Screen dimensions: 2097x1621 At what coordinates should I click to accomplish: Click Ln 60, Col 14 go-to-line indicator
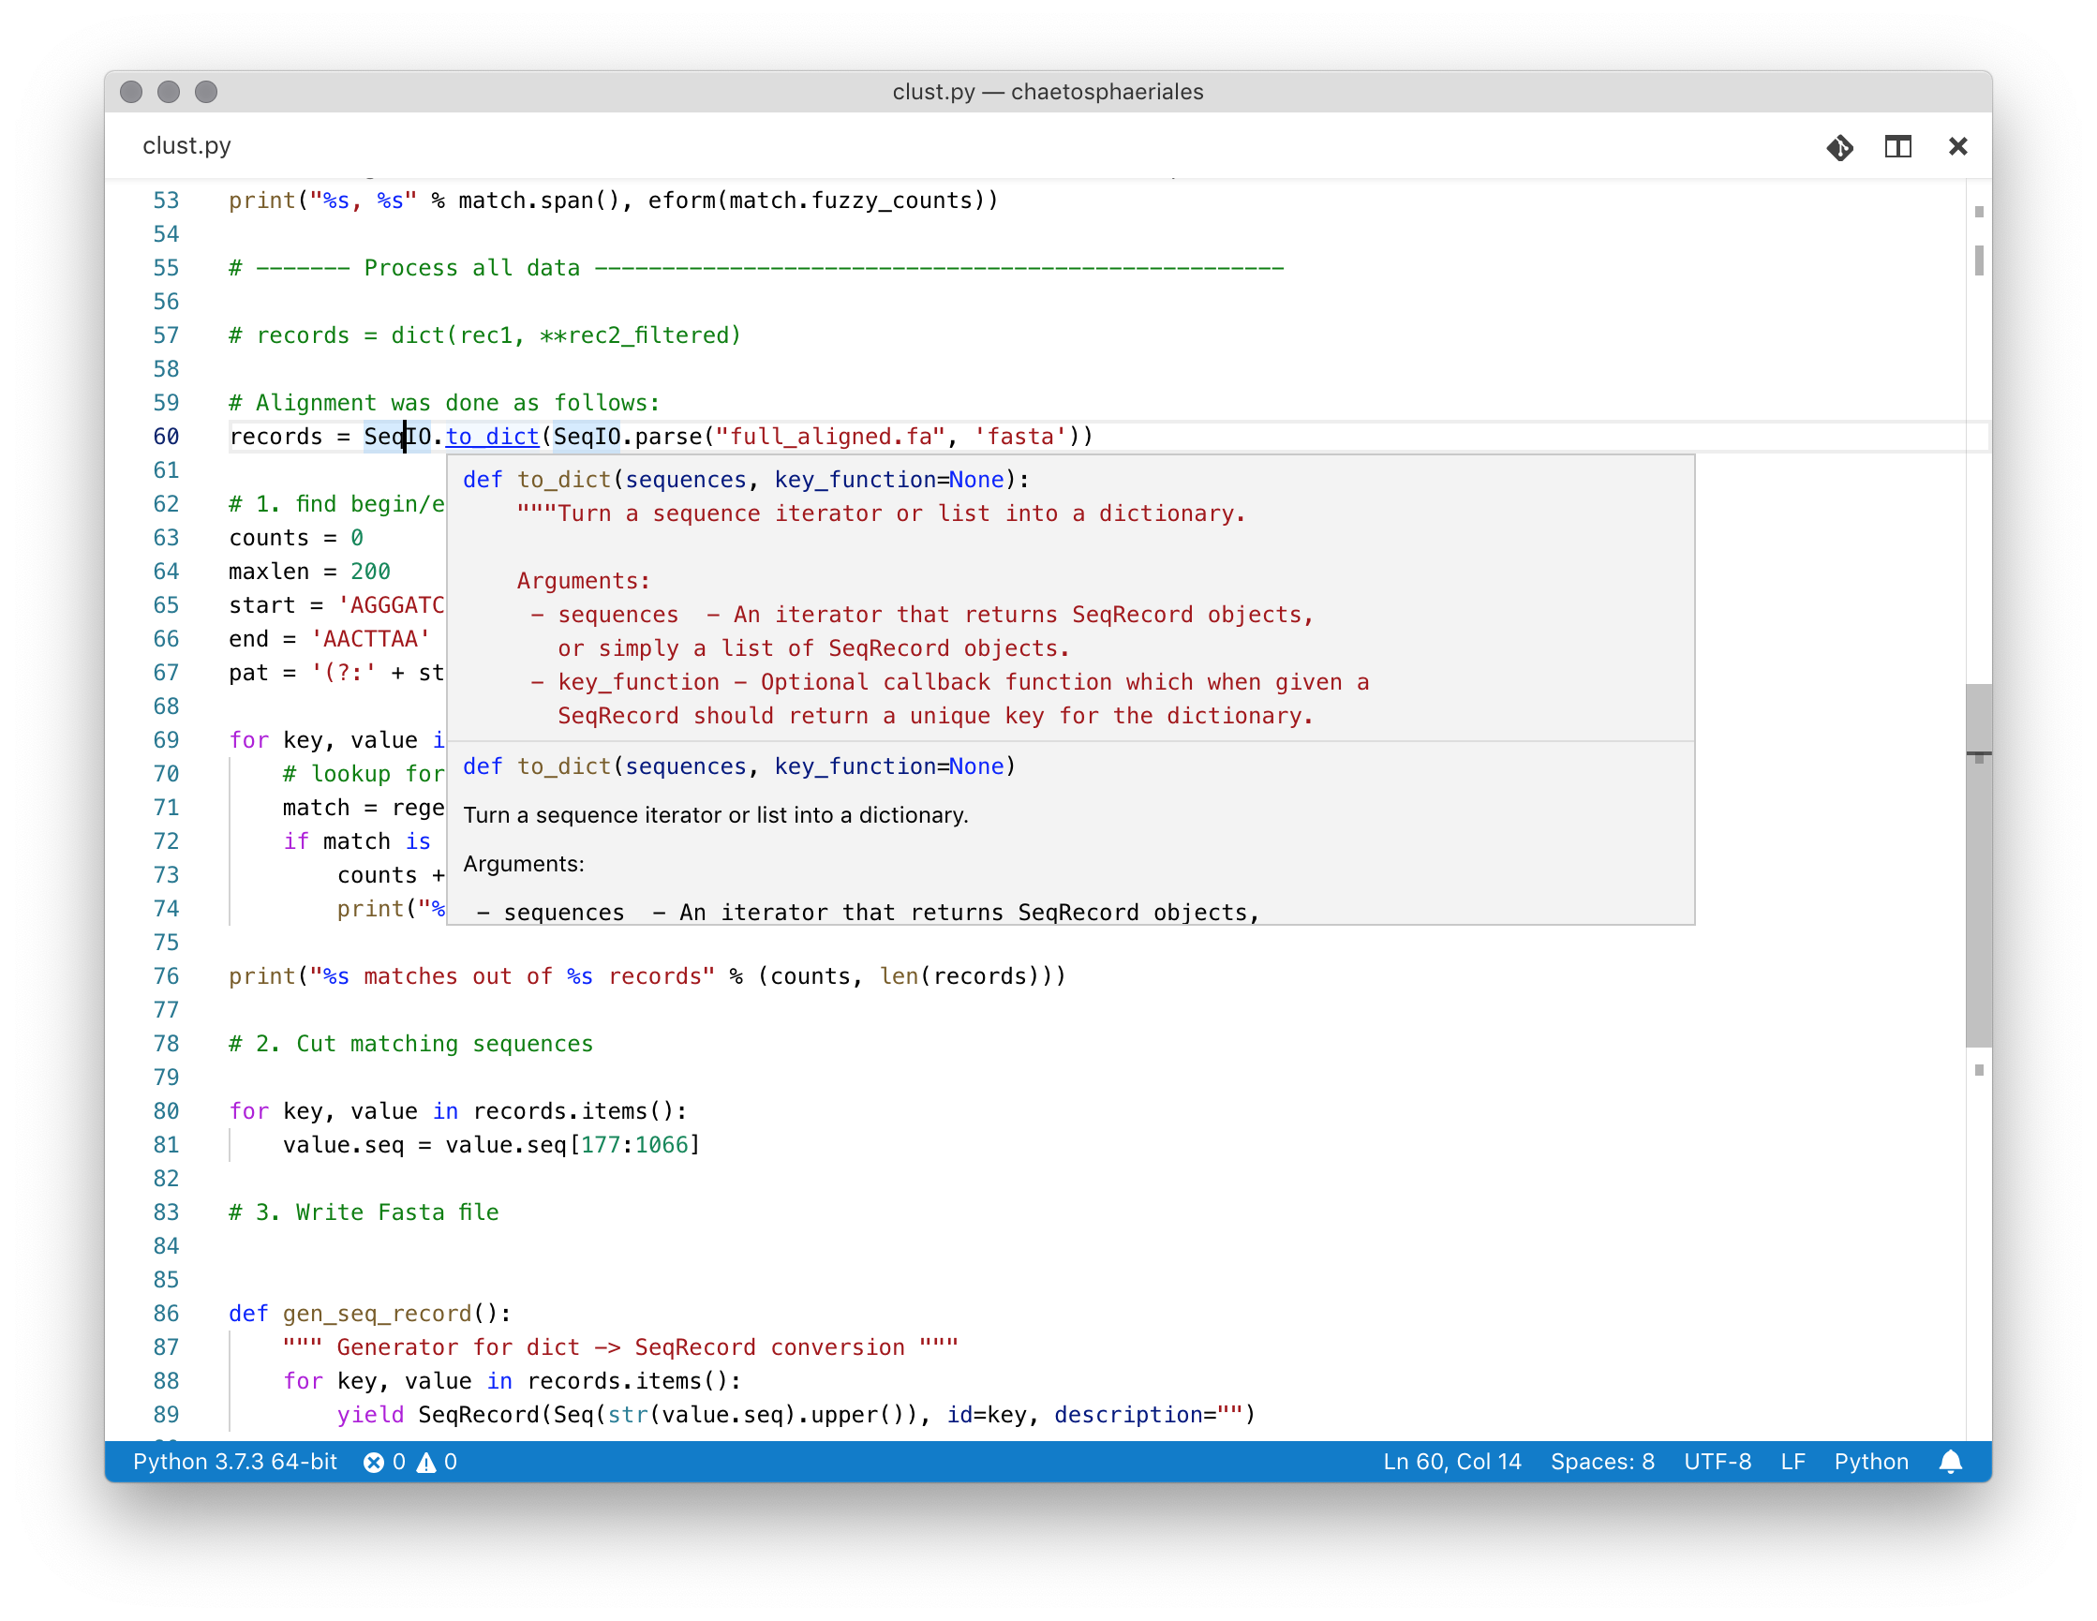click(1451, 1462)
